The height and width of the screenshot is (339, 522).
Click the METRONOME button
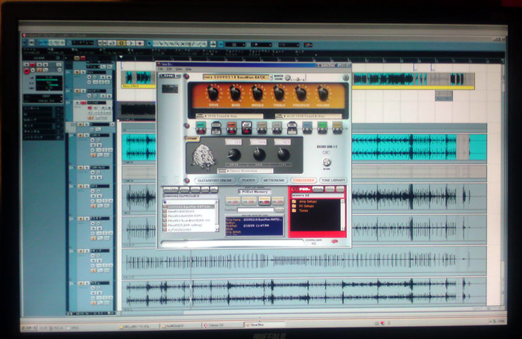tap(274, 181)
